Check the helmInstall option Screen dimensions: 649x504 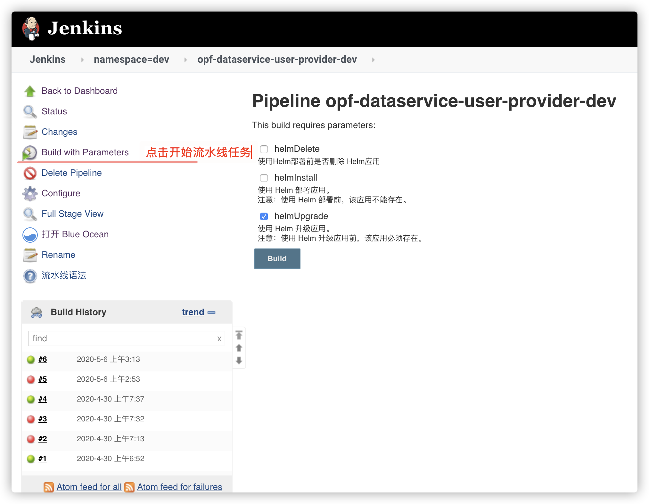(x=264, y=178)
